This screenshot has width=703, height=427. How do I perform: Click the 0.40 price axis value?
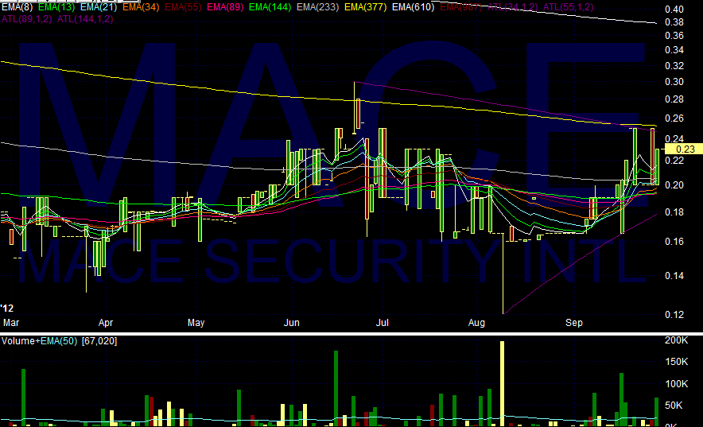click(x=674, y=10)
